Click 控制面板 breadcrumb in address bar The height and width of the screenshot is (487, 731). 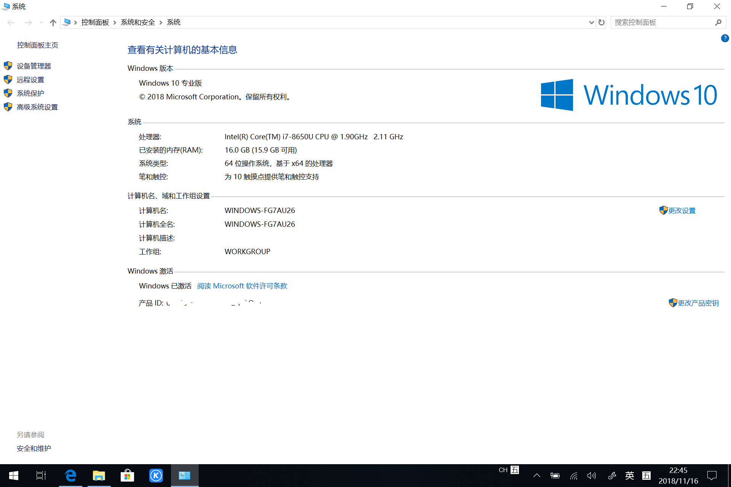pos(95,22)
